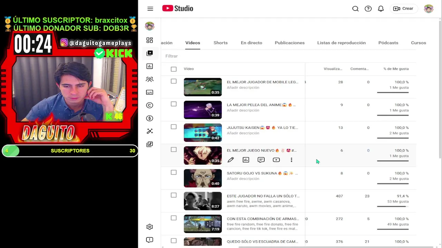Viewport: 442px width, 248px height.
Task: Open title link JUJUTSU KAISEN YA LO TIE
Action: [262, 127]
